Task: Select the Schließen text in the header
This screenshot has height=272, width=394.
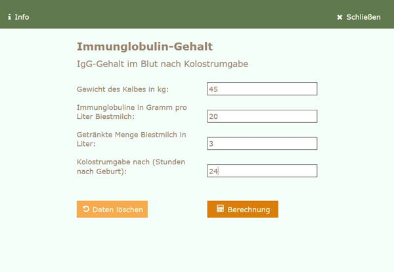Action: 363,17
